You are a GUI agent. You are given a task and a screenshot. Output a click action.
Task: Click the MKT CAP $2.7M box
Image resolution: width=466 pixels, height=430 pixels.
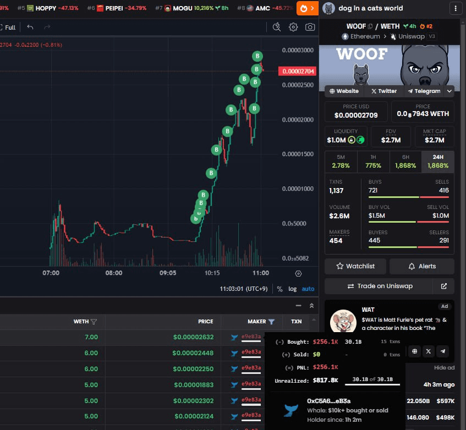(434, 136)
